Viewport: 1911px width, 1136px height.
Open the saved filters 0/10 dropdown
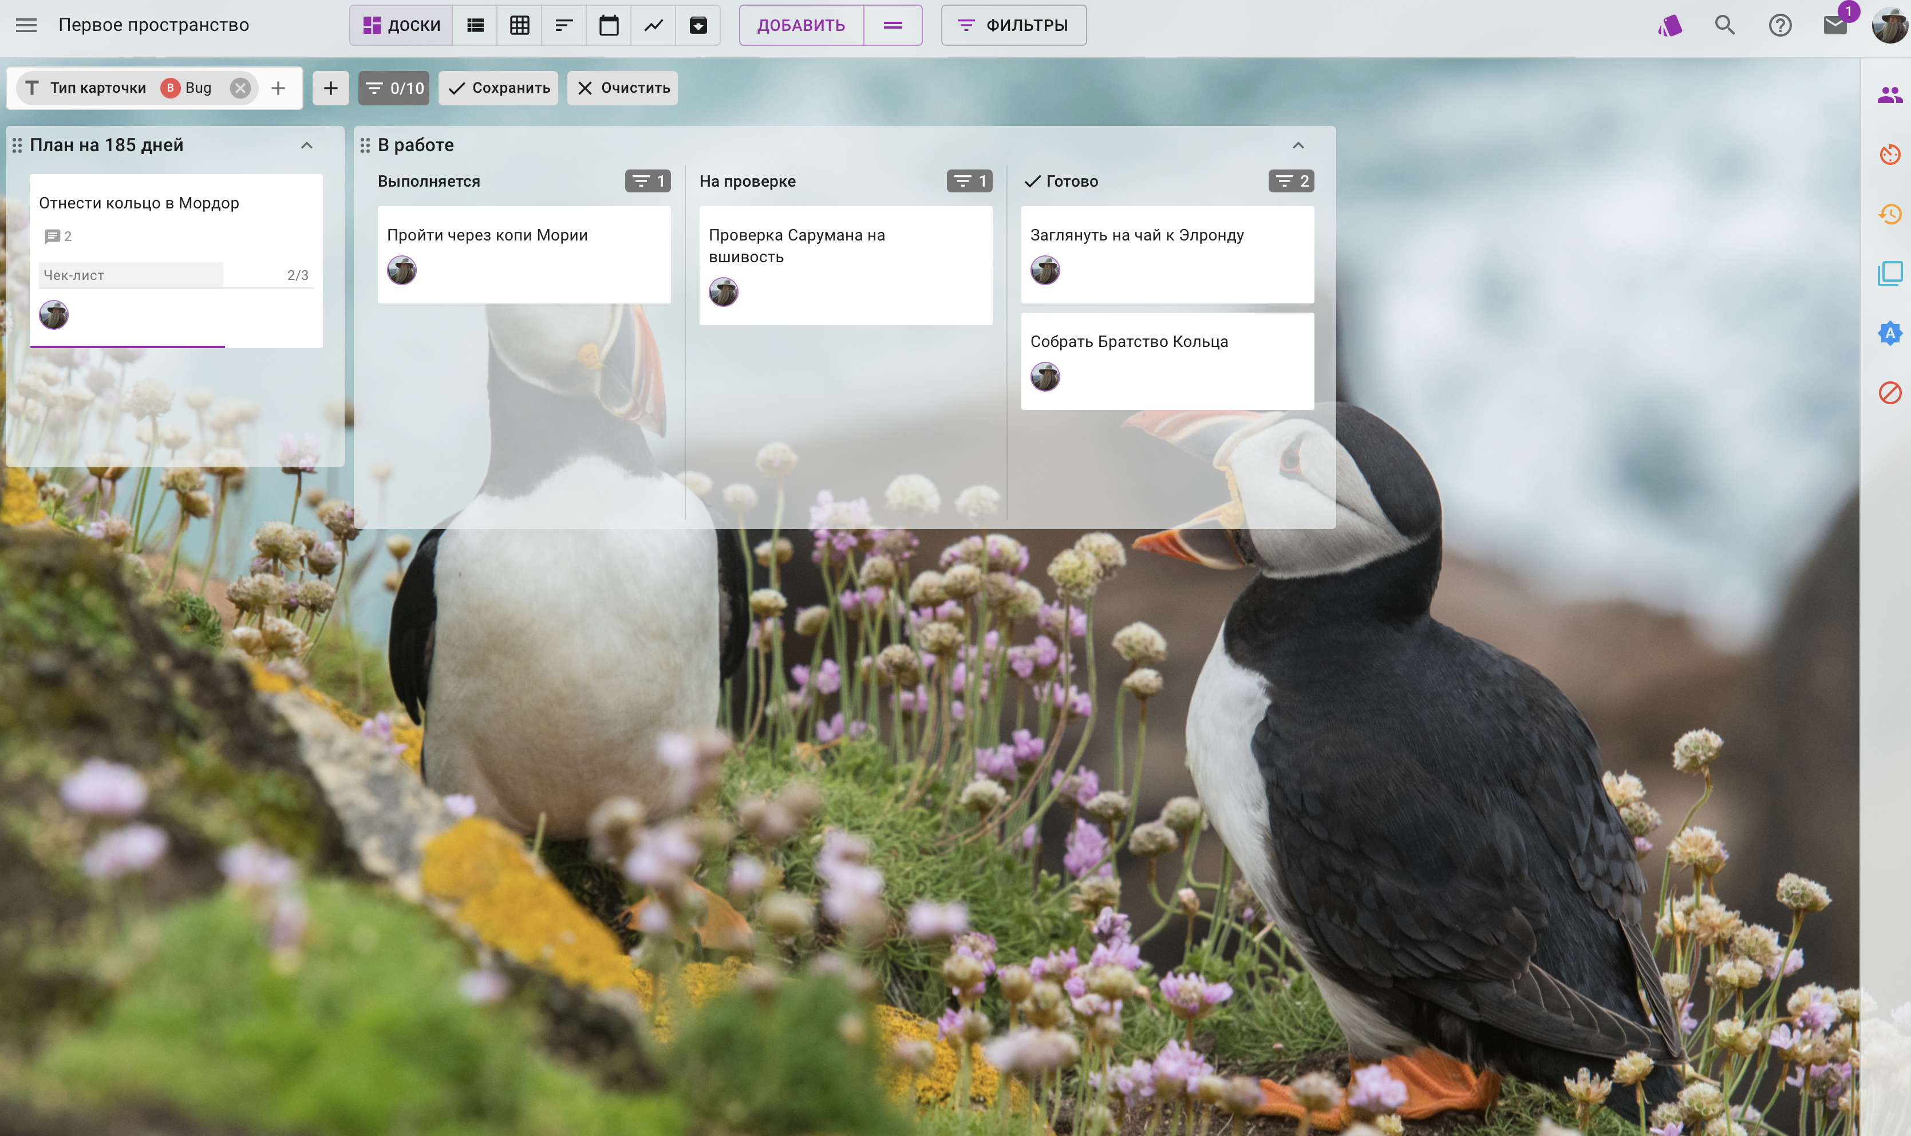394,88
